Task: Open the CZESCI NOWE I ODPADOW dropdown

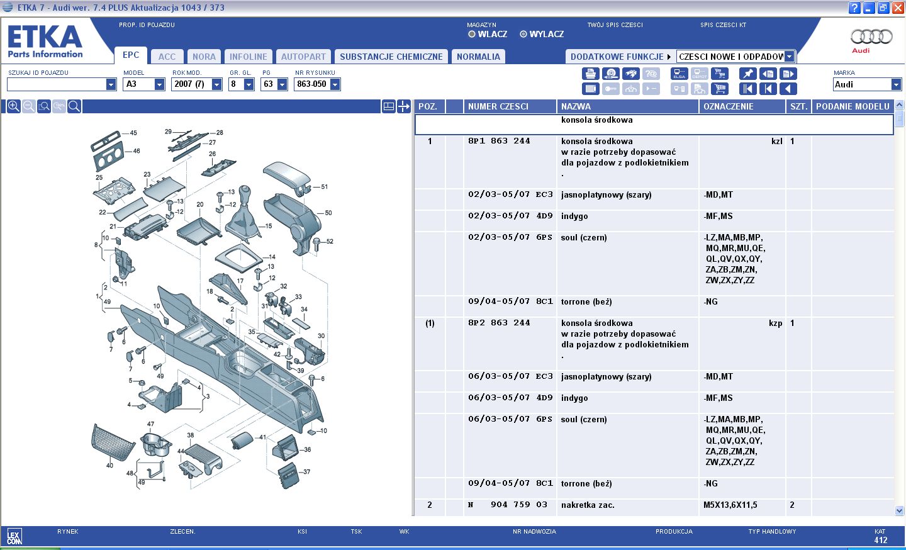Action: [x=789, y=57]
